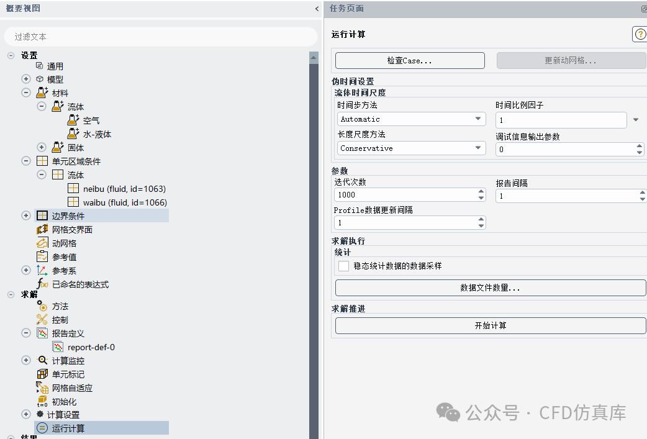Open the 网格自适应 (Mesh Adaption) item
Viewport: 647px width, 439px height.
(71, 387)
